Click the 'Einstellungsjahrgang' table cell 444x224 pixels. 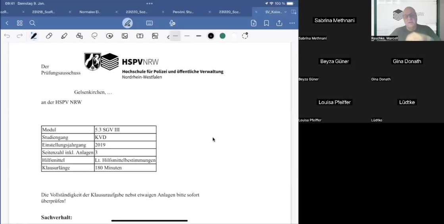68,145
